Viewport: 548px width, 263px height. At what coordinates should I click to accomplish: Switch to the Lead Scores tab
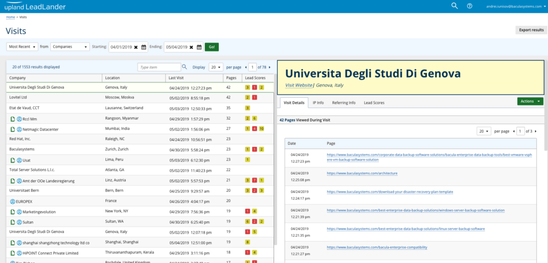(x=374, y=103)
